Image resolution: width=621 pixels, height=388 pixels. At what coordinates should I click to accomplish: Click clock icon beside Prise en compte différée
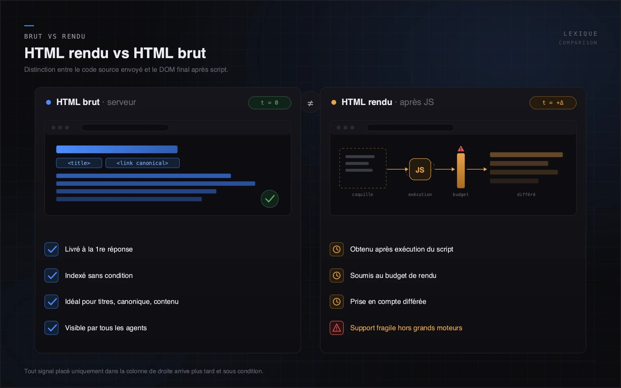point(336,302)
